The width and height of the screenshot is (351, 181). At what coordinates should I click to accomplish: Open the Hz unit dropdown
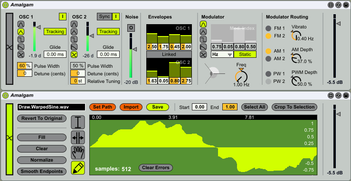click(x=222, y=54)
